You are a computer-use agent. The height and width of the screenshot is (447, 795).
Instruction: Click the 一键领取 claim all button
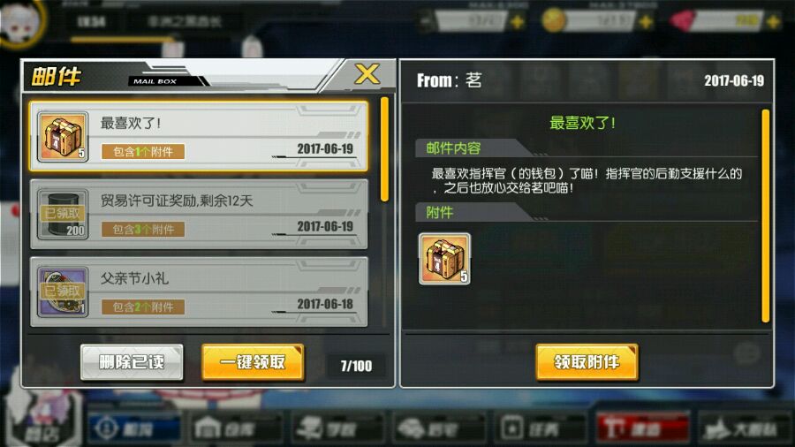(253, 362)
